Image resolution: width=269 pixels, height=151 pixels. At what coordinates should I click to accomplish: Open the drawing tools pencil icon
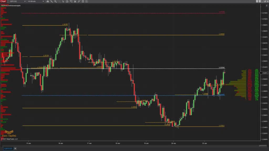coord(51,1)
